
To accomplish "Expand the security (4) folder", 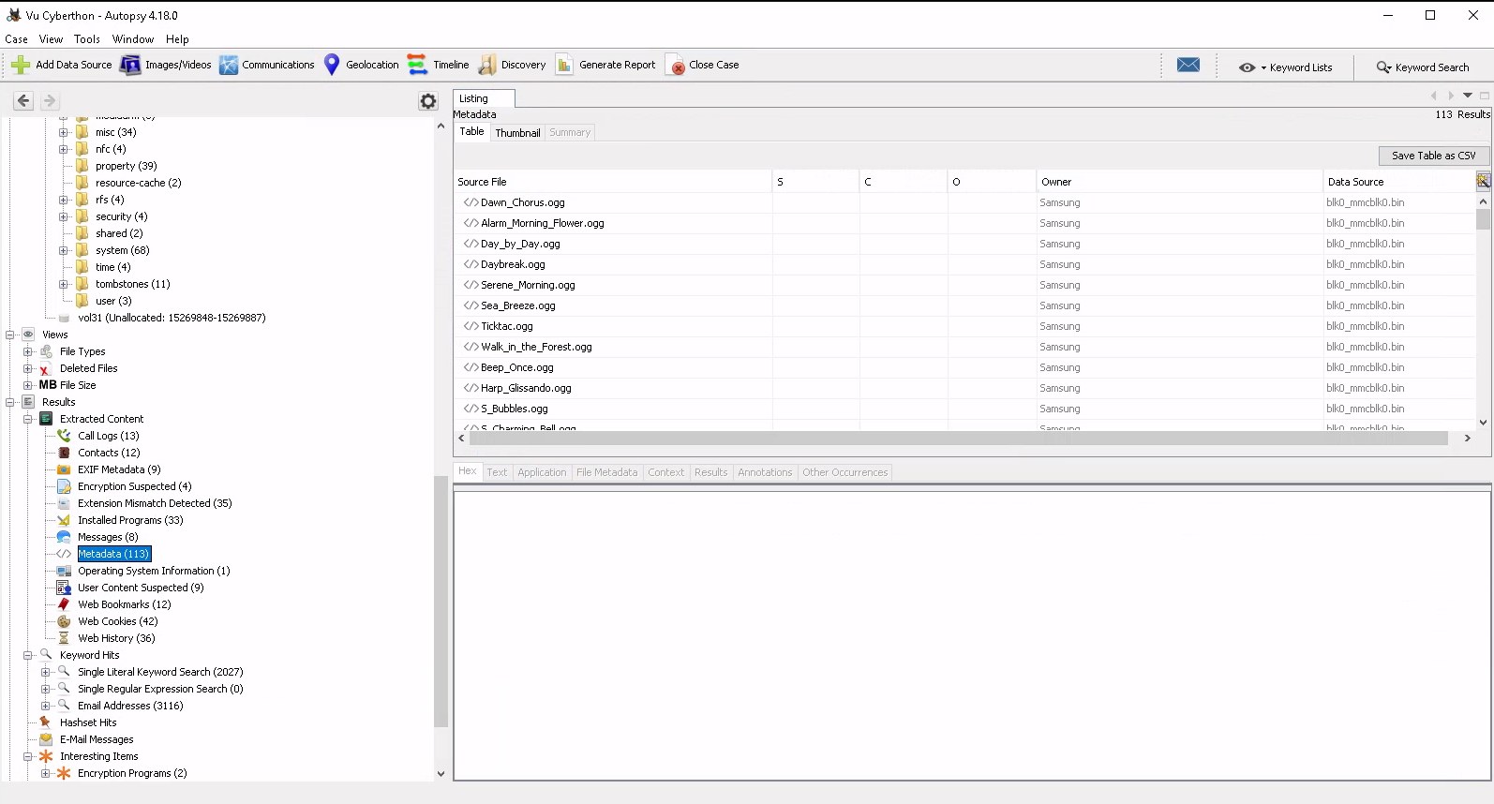I will (64, 216).
